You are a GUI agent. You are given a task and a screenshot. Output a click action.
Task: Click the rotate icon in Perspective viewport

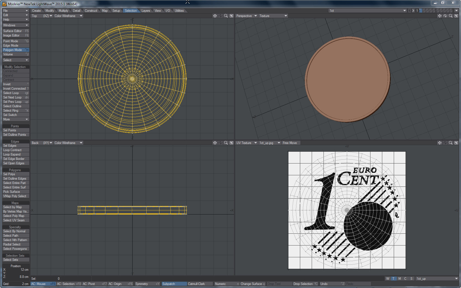coord(445,16)
